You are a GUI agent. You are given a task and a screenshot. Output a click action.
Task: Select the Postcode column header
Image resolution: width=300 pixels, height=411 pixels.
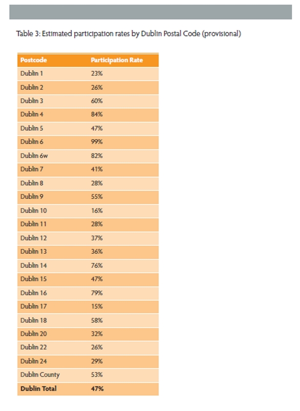(x=34, y=60)
